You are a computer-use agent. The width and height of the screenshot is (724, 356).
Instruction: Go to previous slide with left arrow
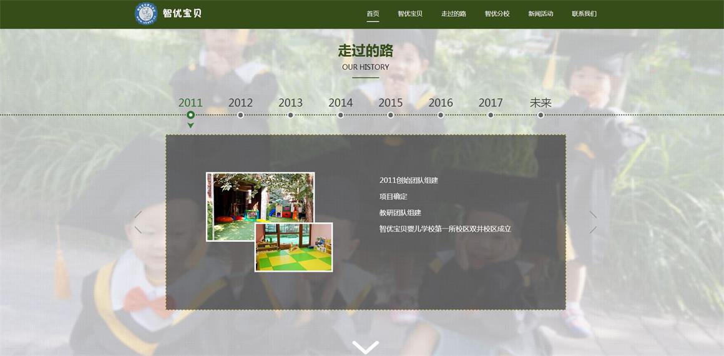139,222
